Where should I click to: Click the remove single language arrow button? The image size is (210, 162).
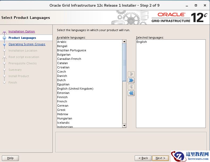click(131, 87)
